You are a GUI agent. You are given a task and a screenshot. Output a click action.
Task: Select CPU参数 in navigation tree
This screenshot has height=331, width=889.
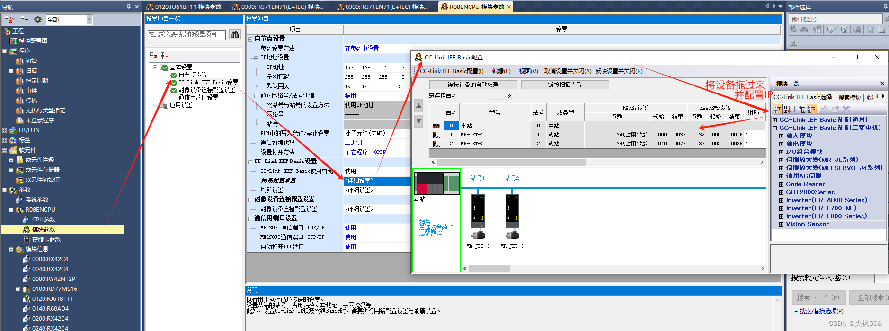click(44, 220)
